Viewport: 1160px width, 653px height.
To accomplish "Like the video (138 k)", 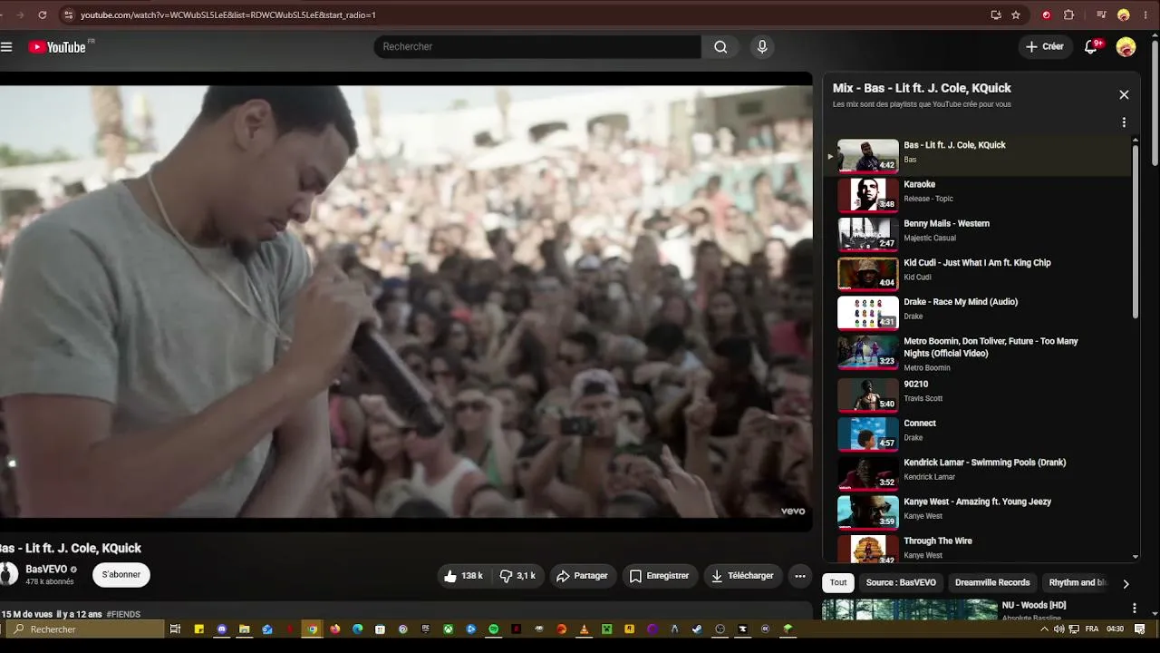I will (x=463, y=576).
